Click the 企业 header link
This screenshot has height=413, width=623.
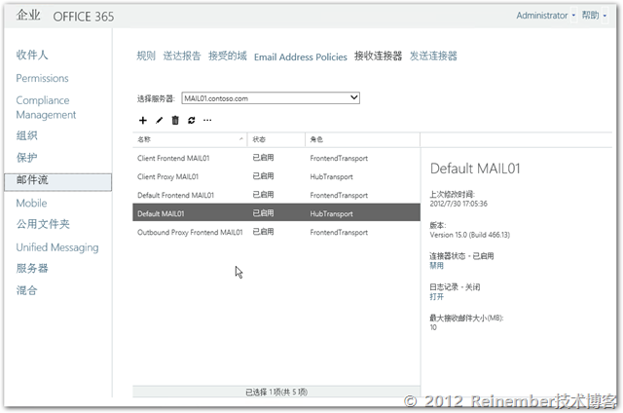tap(28, 16)
